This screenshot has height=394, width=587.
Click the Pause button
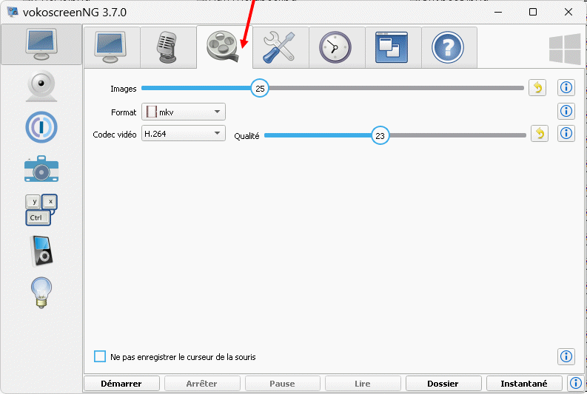(283, 384)
